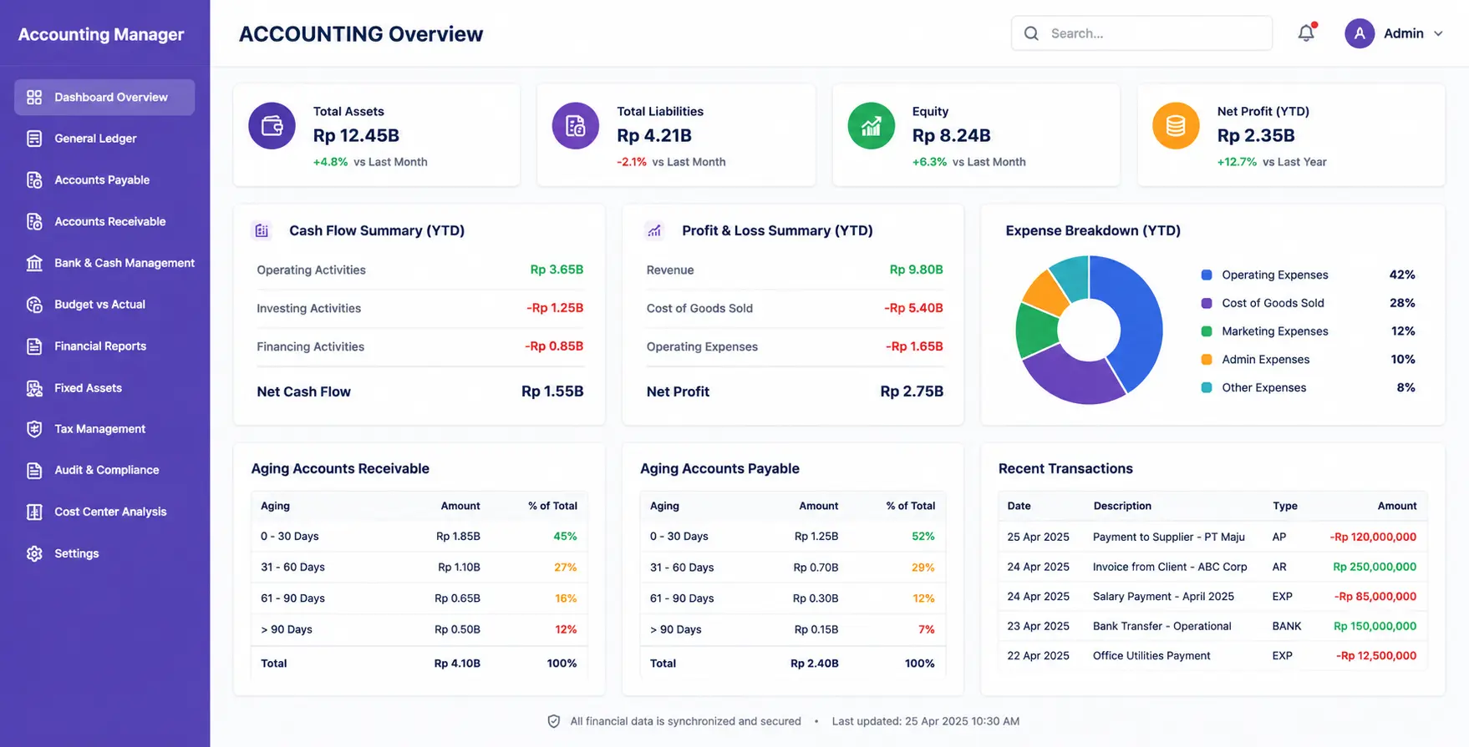Screen dimensions: 1469x747
Task: Click the magnifier icon in search box
Action: [1031, 33]
